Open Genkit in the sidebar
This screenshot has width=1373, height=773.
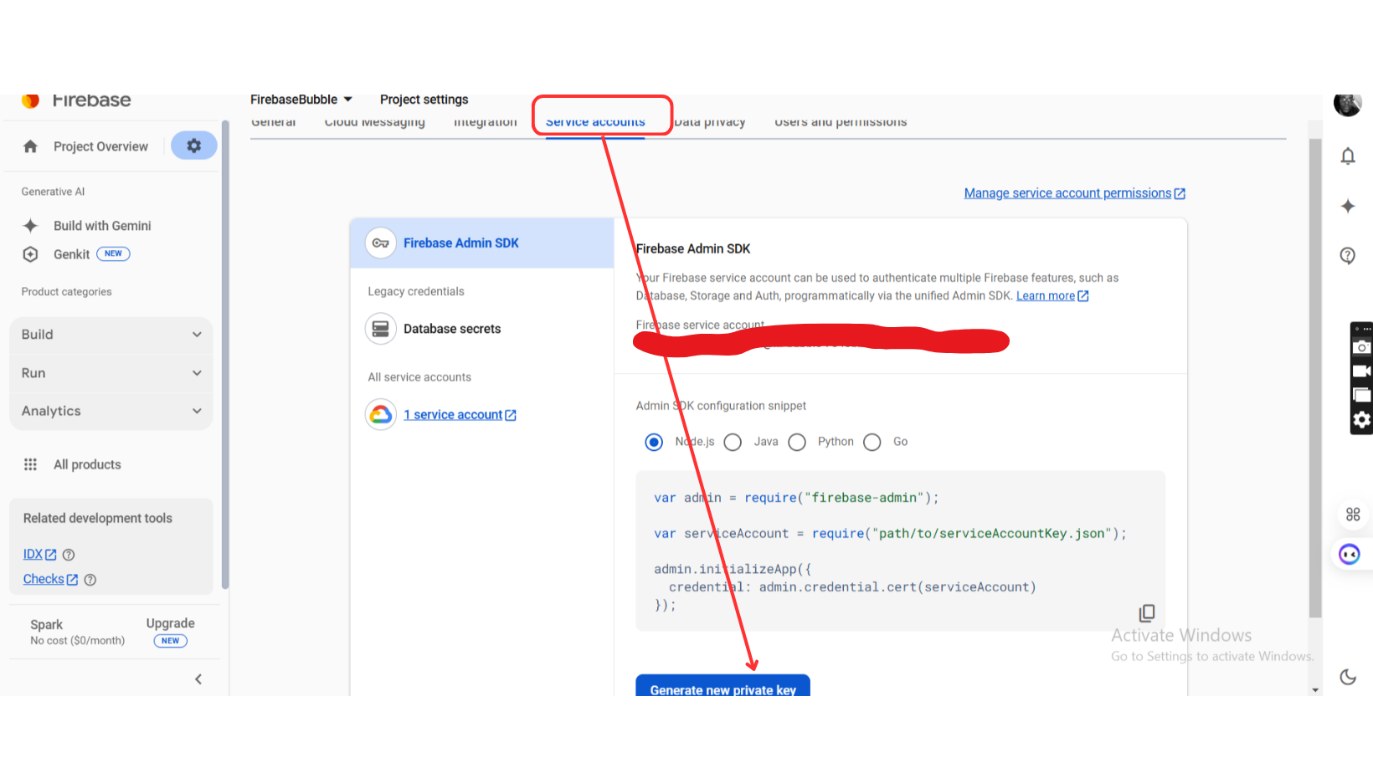71,254
